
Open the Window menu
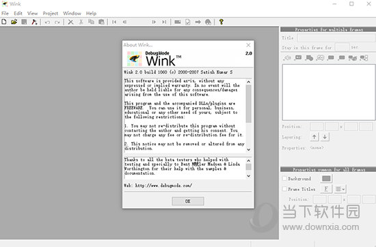pos(72,14)
